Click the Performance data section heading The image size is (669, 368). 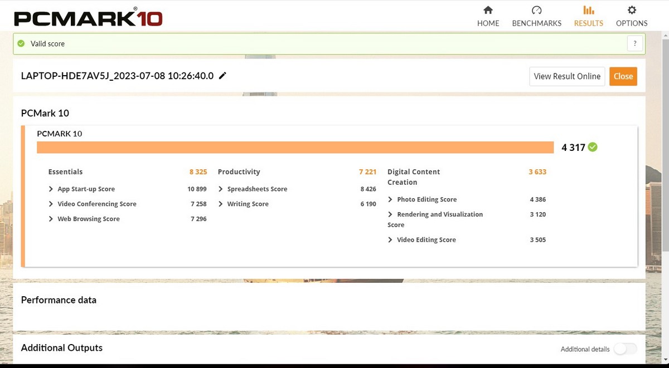(59, 300)
